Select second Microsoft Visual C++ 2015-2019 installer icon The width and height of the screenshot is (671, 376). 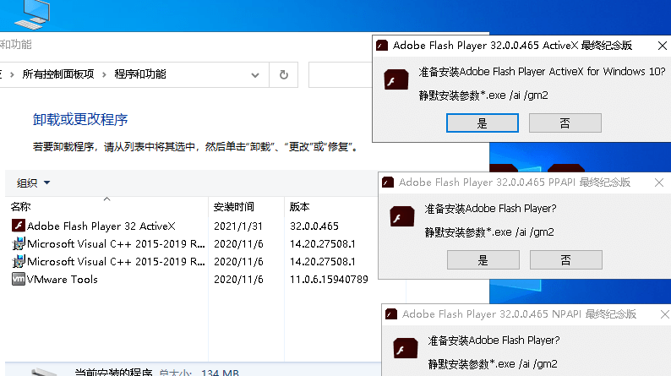19,261
